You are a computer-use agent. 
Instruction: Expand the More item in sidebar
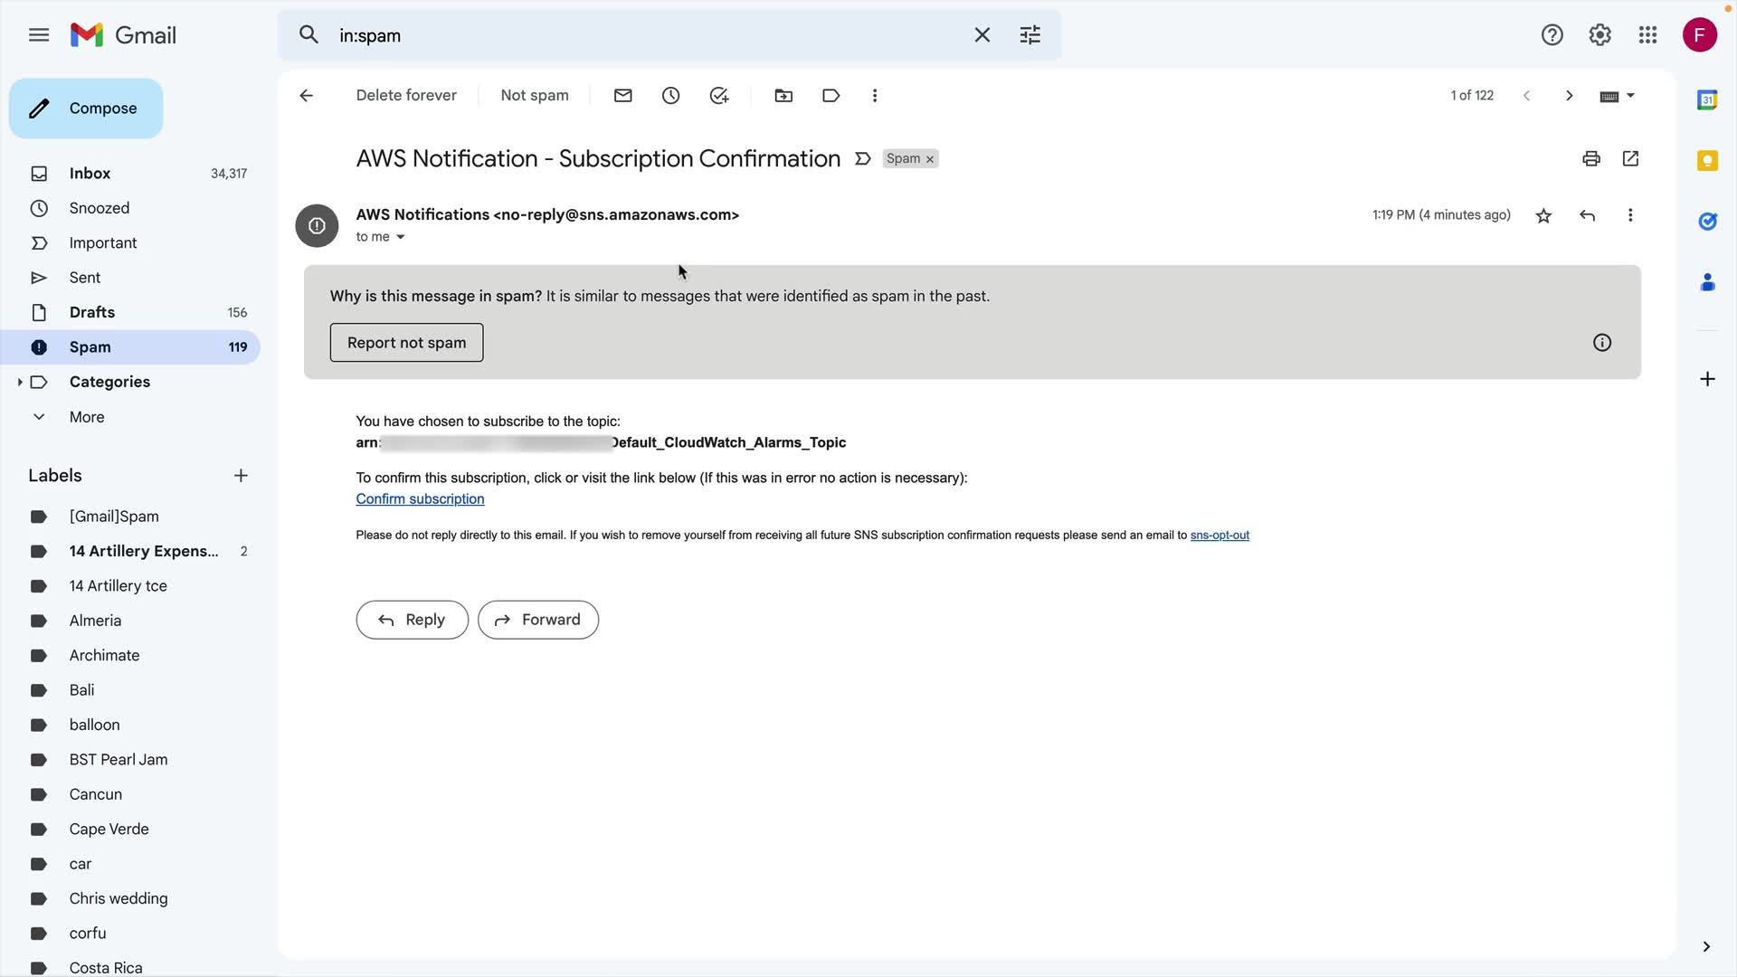[x=87, y=417]
